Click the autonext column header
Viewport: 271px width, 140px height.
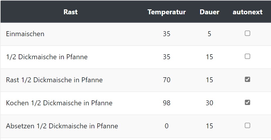coord(248,12)
